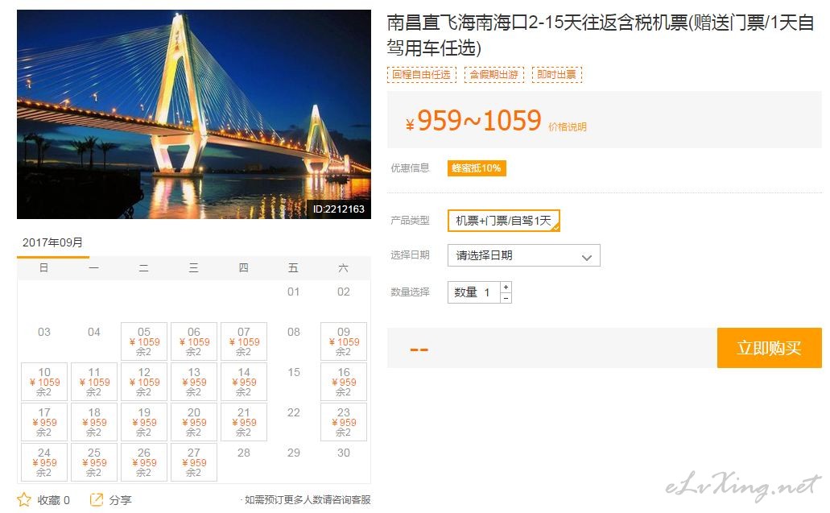830x513 pixels.
Task: Select September 24 at ¥959
Action: [44, 462]
